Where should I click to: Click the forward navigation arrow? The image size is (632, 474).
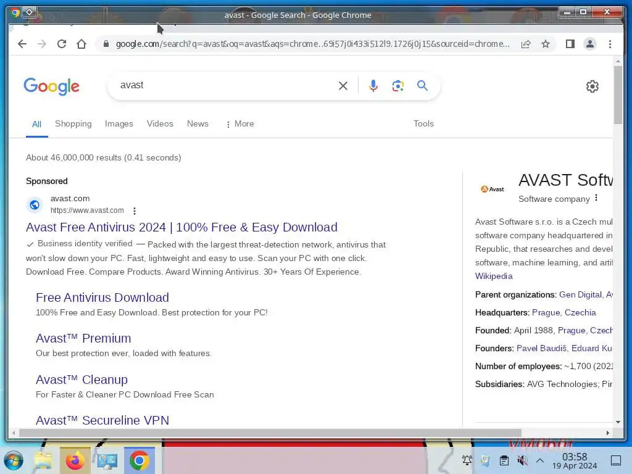pos(42,44)
